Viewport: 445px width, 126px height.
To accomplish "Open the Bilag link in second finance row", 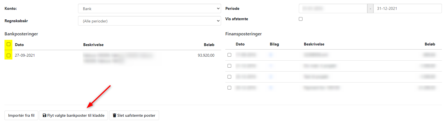I will pyautogui.click(x=271, y=66).
